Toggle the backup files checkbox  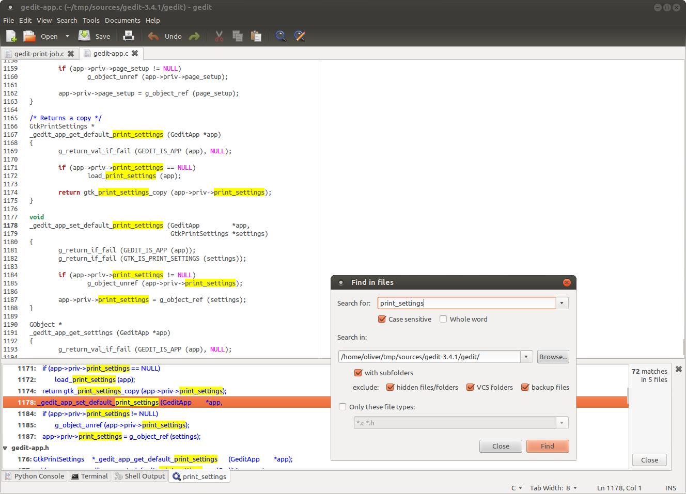525,387
